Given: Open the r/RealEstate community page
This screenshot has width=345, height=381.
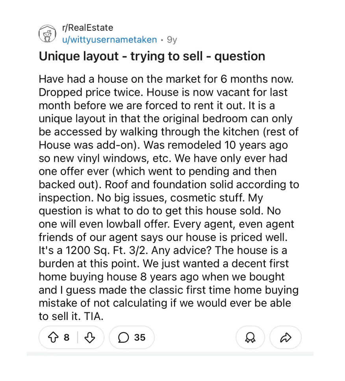Looking at the screenshot, I should coord(87,28).
